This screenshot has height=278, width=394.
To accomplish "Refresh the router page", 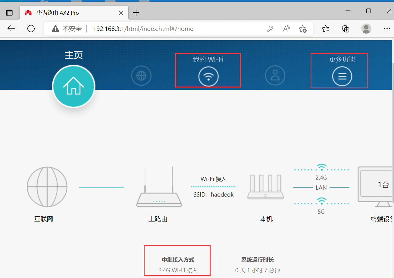I will click(x=31, y=29).
